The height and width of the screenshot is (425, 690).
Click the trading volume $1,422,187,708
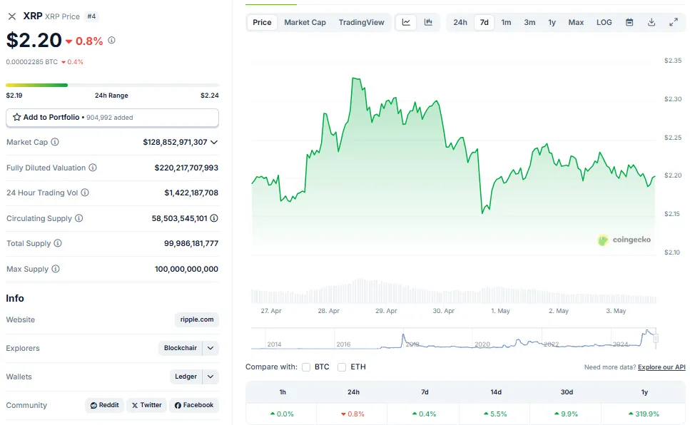pos(191,193)
